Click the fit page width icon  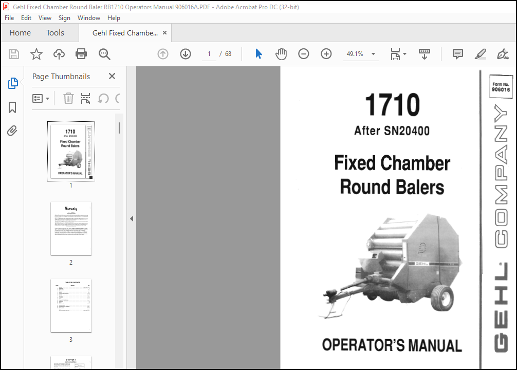(x=395, y=54)
